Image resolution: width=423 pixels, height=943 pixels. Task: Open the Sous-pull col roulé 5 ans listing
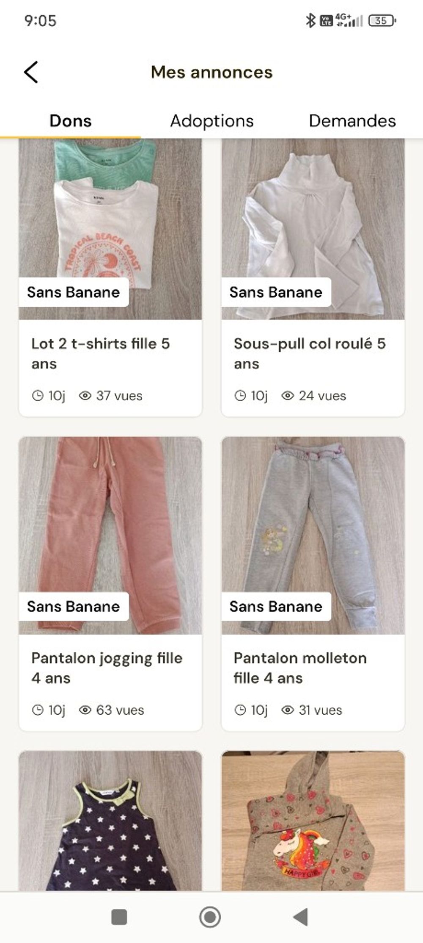(x=310, y=353)
